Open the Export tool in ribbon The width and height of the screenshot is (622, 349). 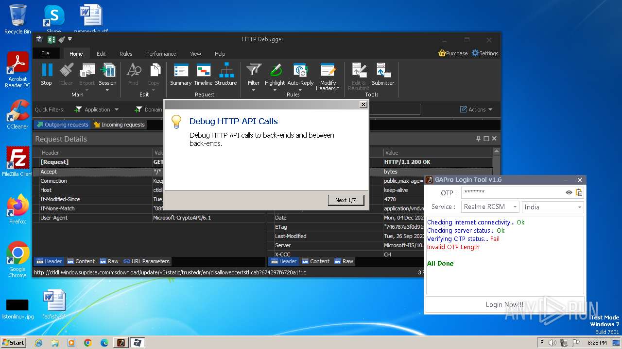(x=87, y=77)
